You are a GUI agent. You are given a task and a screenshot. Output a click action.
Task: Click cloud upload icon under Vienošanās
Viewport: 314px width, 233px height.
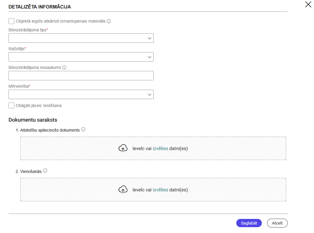123,190
